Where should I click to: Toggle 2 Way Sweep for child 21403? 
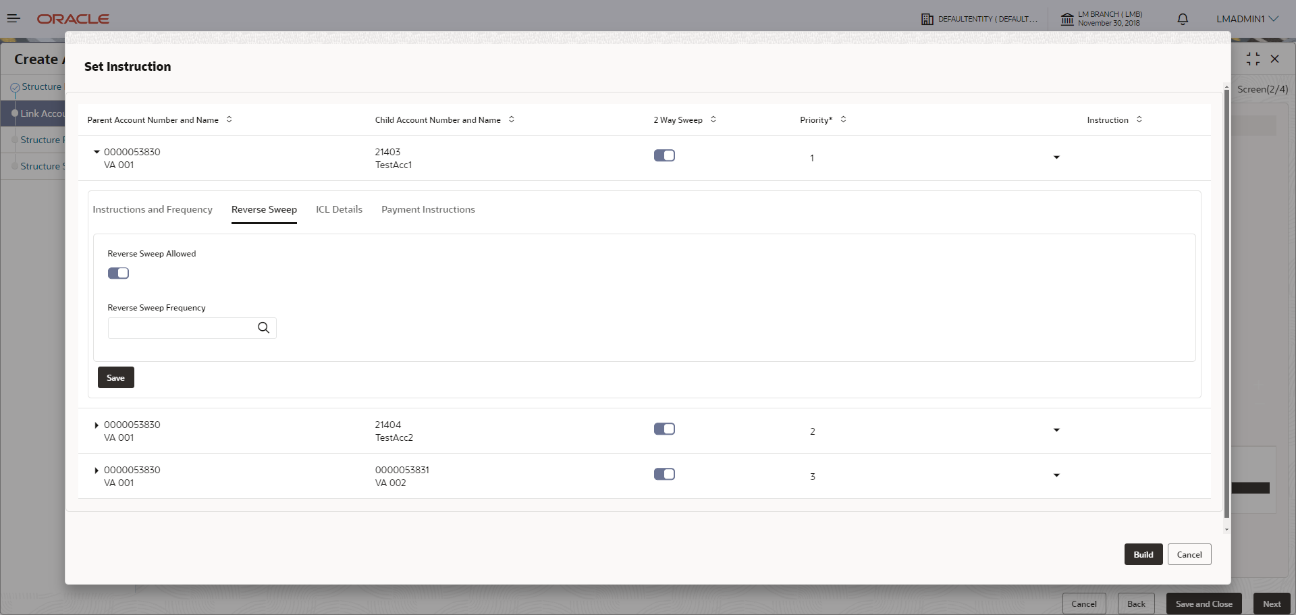click(664, 156)
